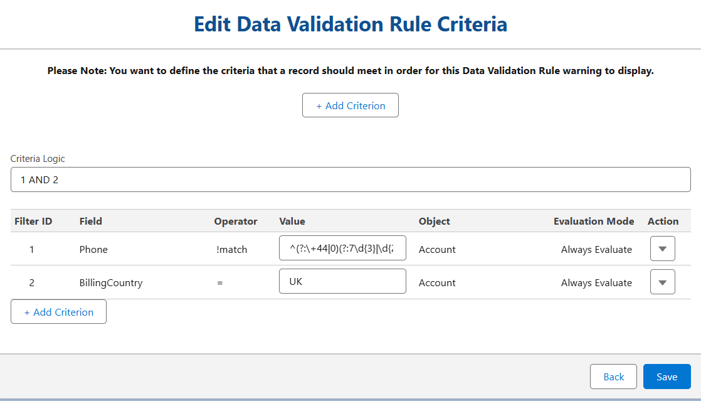The image size is (701, 401).
Task: Click the Filter ID column header
Action: click(x=33, y=221)
